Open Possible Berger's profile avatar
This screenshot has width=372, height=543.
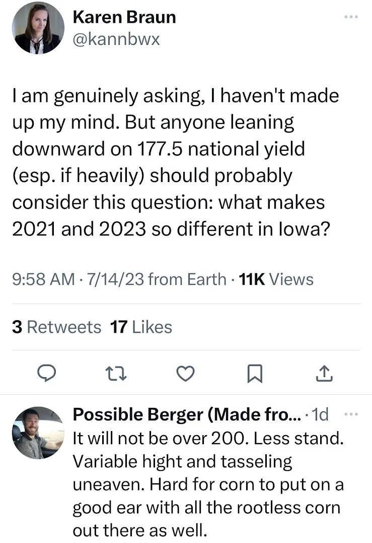[37, 432]
